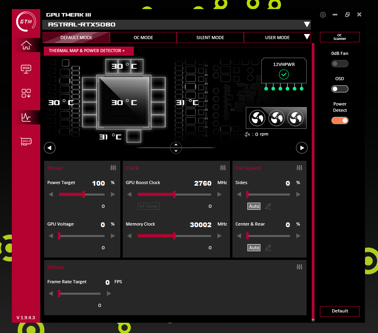This screenshot has height=333, width=378.
Task: Open the User Mode profile dropdown arrow
Action: coord(307,37)
